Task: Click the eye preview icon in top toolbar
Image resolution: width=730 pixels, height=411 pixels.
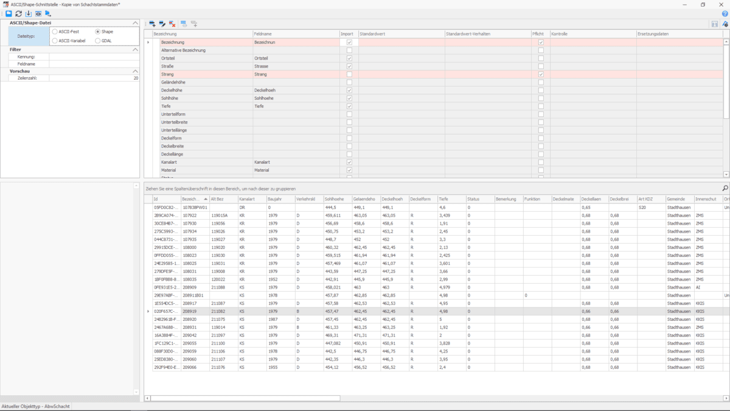Action: [38, 13]
